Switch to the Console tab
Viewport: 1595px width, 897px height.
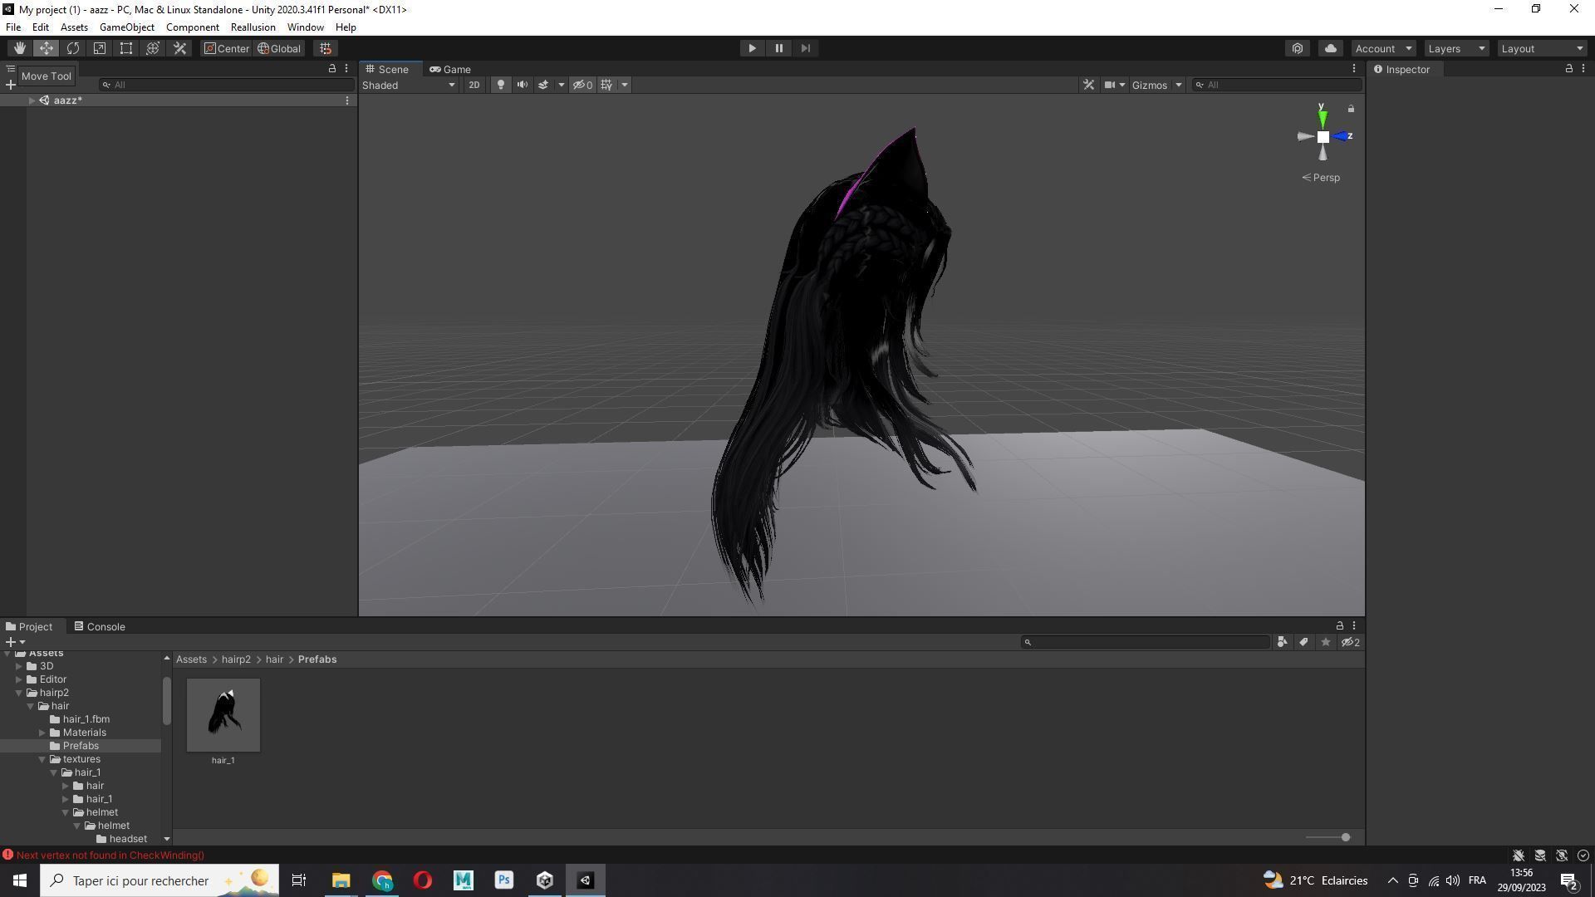click(x=99, y=627)
